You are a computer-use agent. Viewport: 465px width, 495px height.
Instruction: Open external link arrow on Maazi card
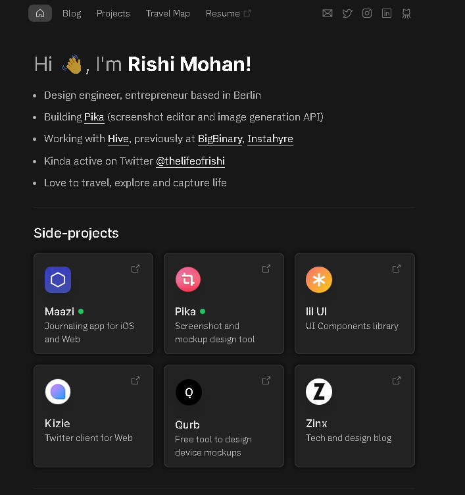coord(135,269)
